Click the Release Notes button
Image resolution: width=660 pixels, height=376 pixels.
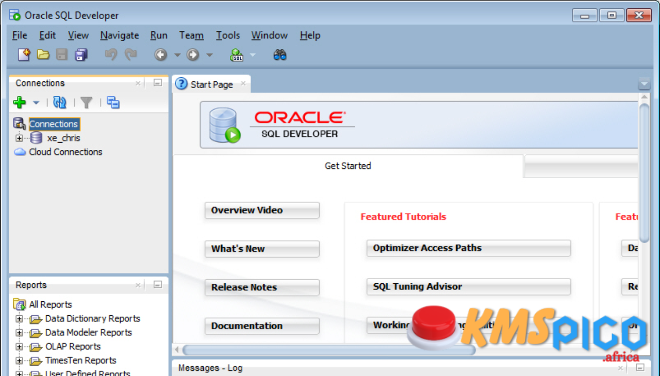click(262, 287)
